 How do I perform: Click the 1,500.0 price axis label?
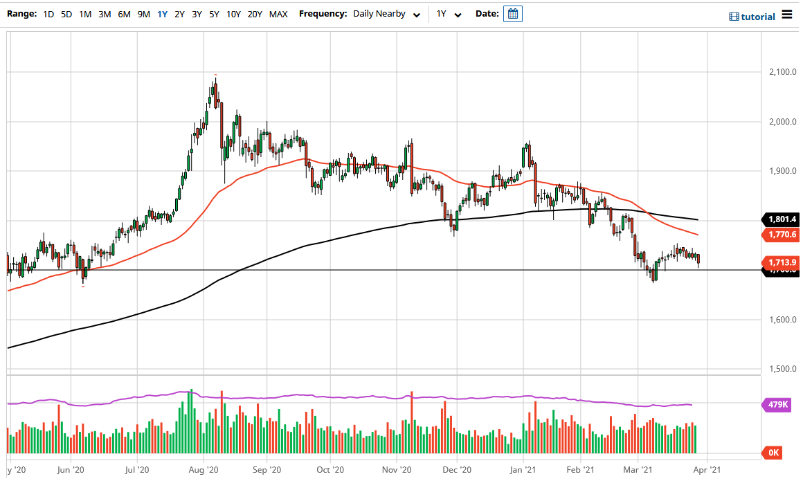point(782,369)
